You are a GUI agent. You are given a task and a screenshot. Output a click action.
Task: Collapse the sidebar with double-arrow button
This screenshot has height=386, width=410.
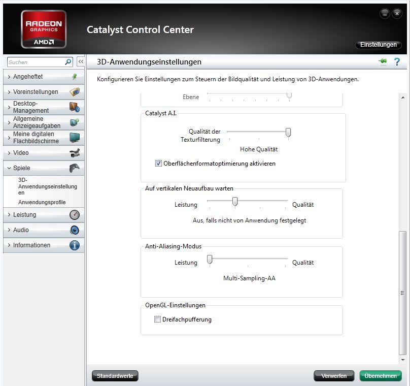click(x=81, y=62)
